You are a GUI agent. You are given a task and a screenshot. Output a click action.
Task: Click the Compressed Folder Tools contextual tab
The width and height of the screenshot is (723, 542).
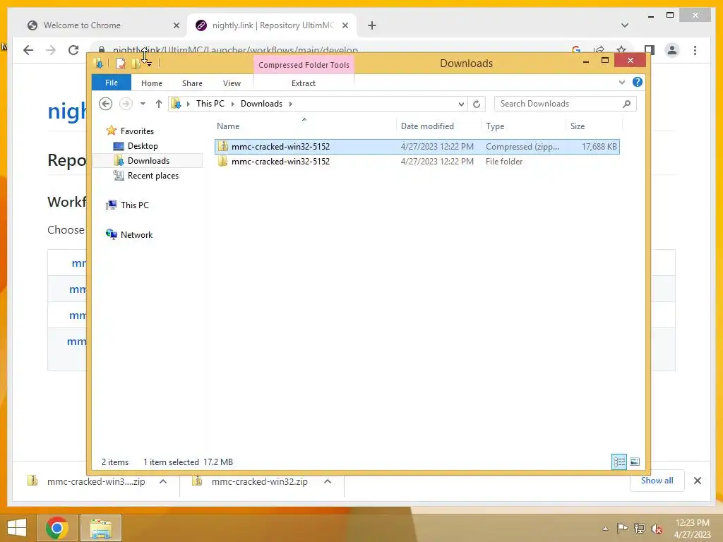304,64
